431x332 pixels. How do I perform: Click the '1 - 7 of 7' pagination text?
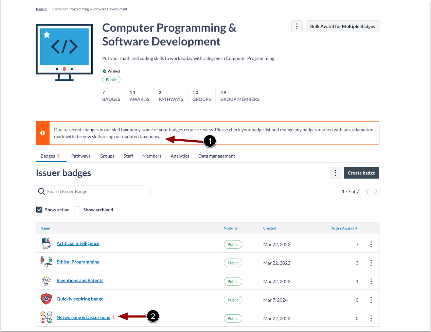click(350, 191)
